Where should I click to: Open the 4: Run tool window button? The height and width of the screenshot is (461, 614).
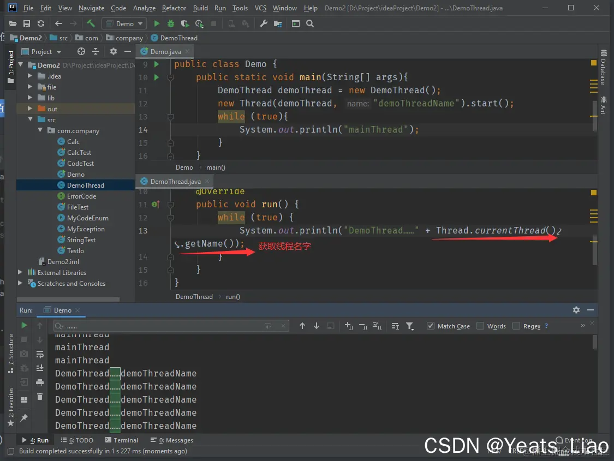click(x=35, y=440)
